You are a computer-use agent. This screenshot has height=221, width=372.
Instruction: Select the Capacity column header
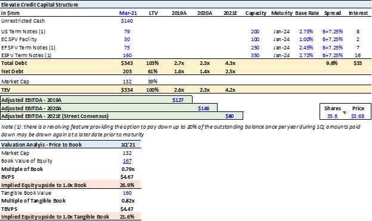coord(256,13)
